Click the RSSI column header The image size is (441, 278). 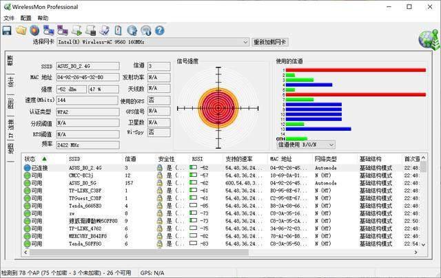(200, 158)
